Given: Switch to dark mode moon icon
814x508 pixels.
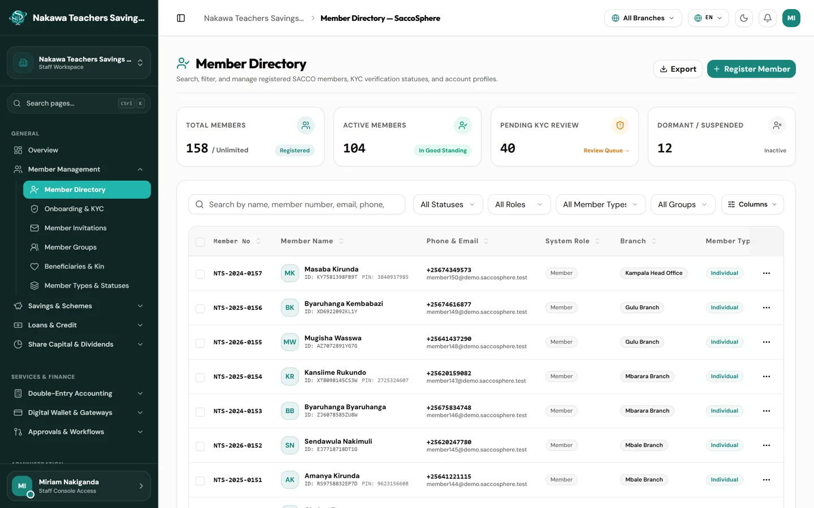Looking at the screenshot, I should (744, 18).
